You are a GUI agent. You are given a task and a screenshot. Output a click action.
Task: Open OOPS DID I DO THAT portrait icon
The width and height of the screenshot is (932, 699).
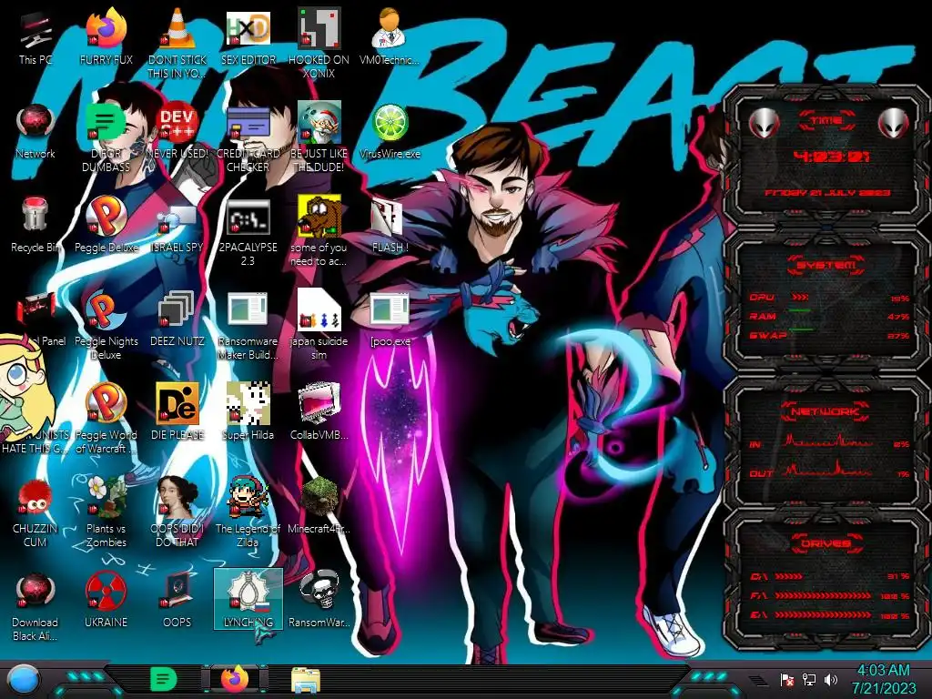coord(177,512)
